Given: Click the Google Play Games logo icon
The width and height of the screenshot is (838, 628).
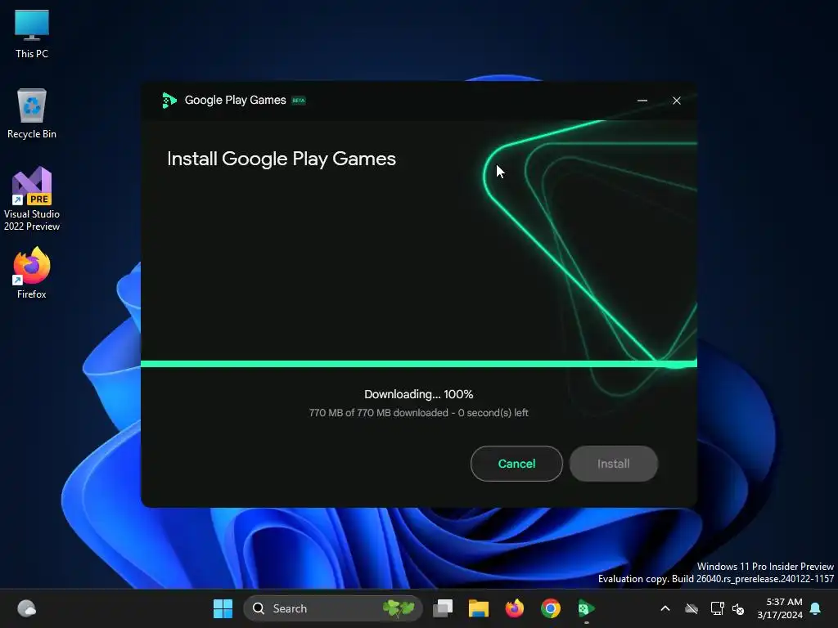Looking at the screenshot, I should click(169, 101).
